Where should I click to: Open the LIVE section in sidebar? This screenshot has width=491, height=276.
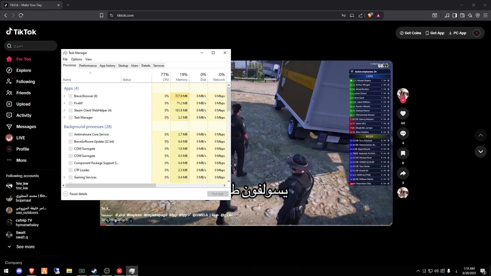15,138
